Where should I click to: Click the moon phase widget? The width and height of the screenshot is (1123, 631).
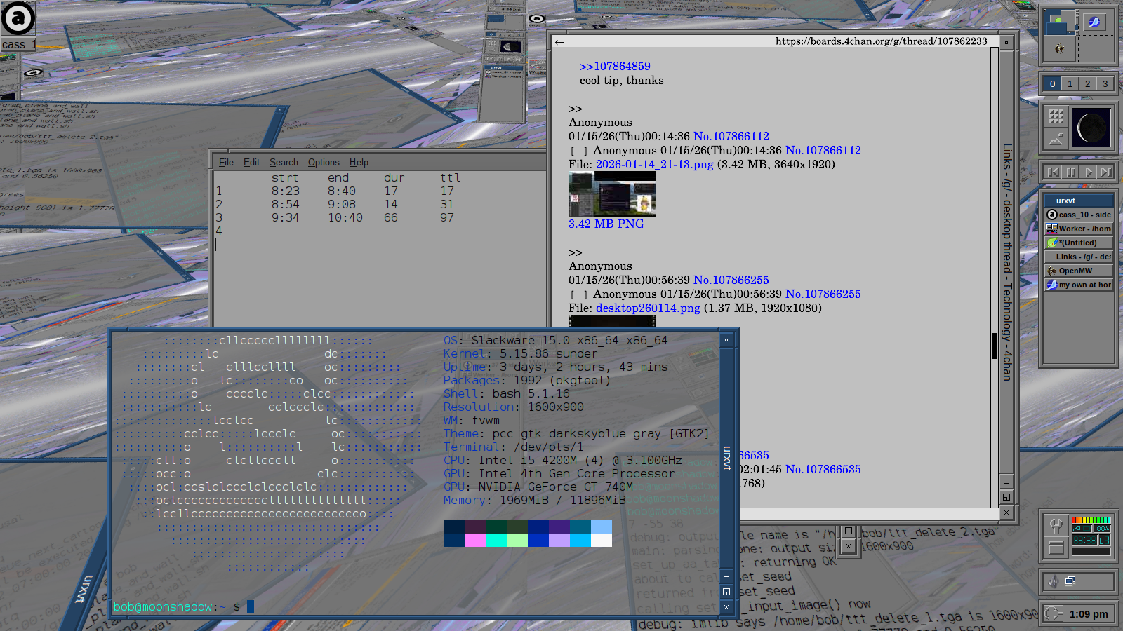click(1091, 128)
